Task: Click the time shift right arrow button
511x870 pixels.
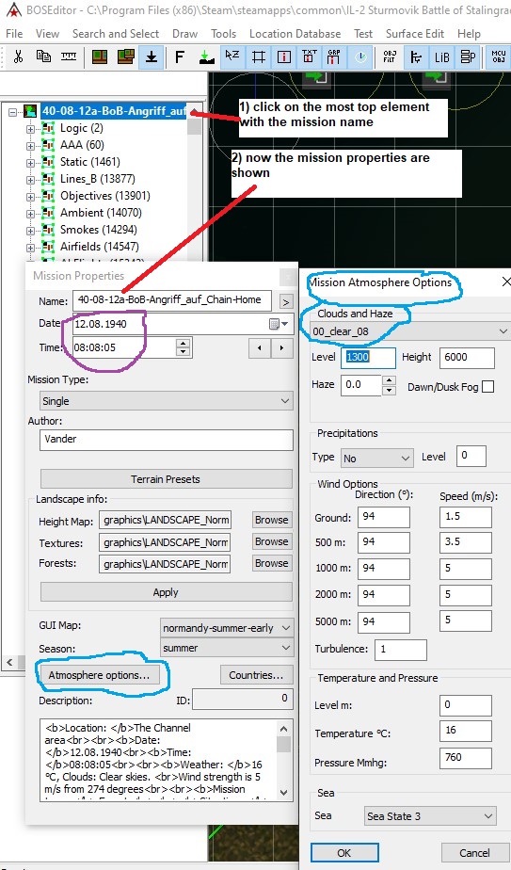Action: point(282,347)
